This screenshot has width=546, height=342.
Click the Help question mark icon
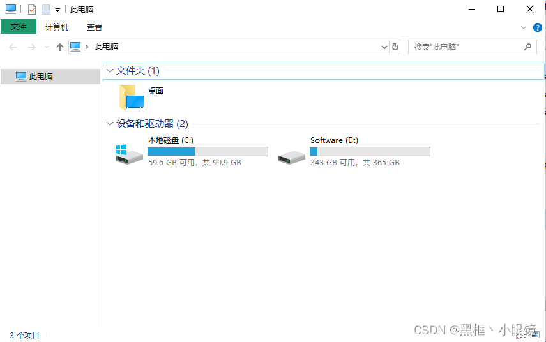[537, 27]
